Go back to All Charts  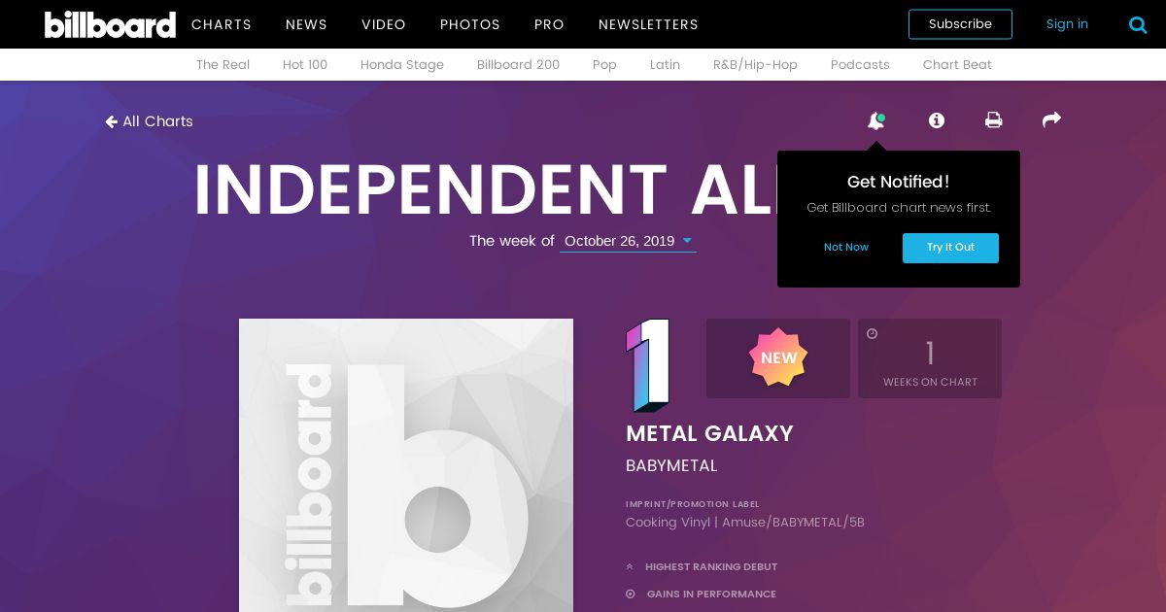pyautogui.click(x=149, y=121)
